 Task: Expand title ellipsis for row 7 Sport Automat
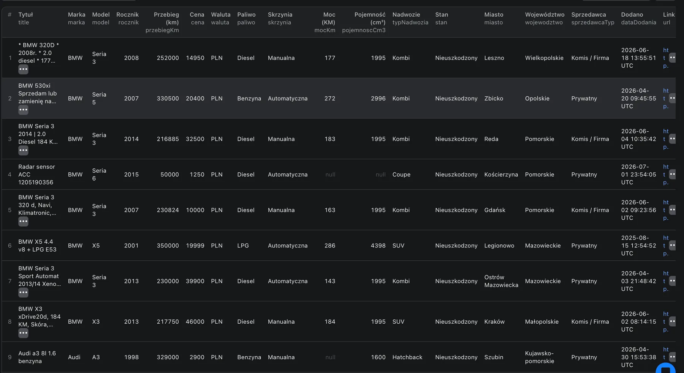click(x=23, y=293)
